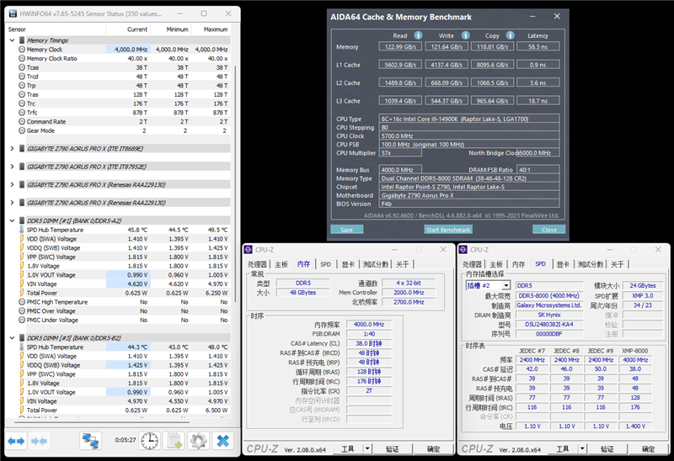Switch to 处理器 tab in memory CPU-Z window
674x461 pixels.
pos(257,264)
